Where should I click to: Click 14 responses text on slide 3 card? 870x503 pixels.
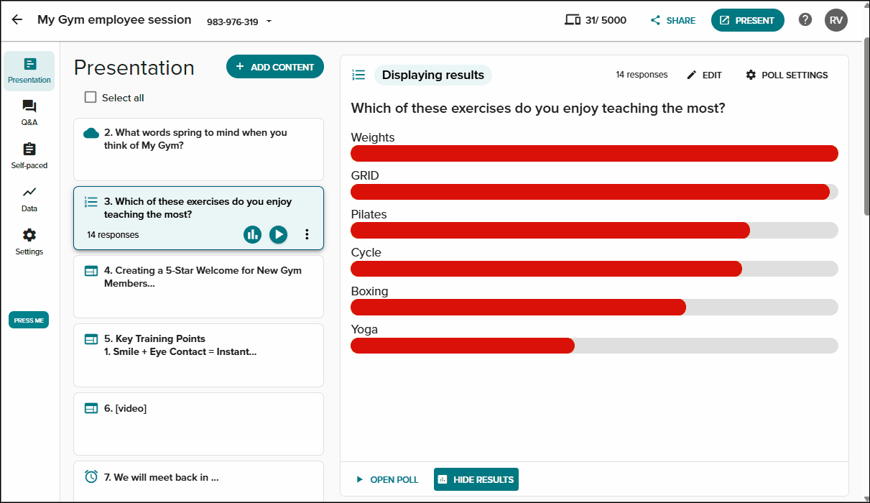(113, 235)
